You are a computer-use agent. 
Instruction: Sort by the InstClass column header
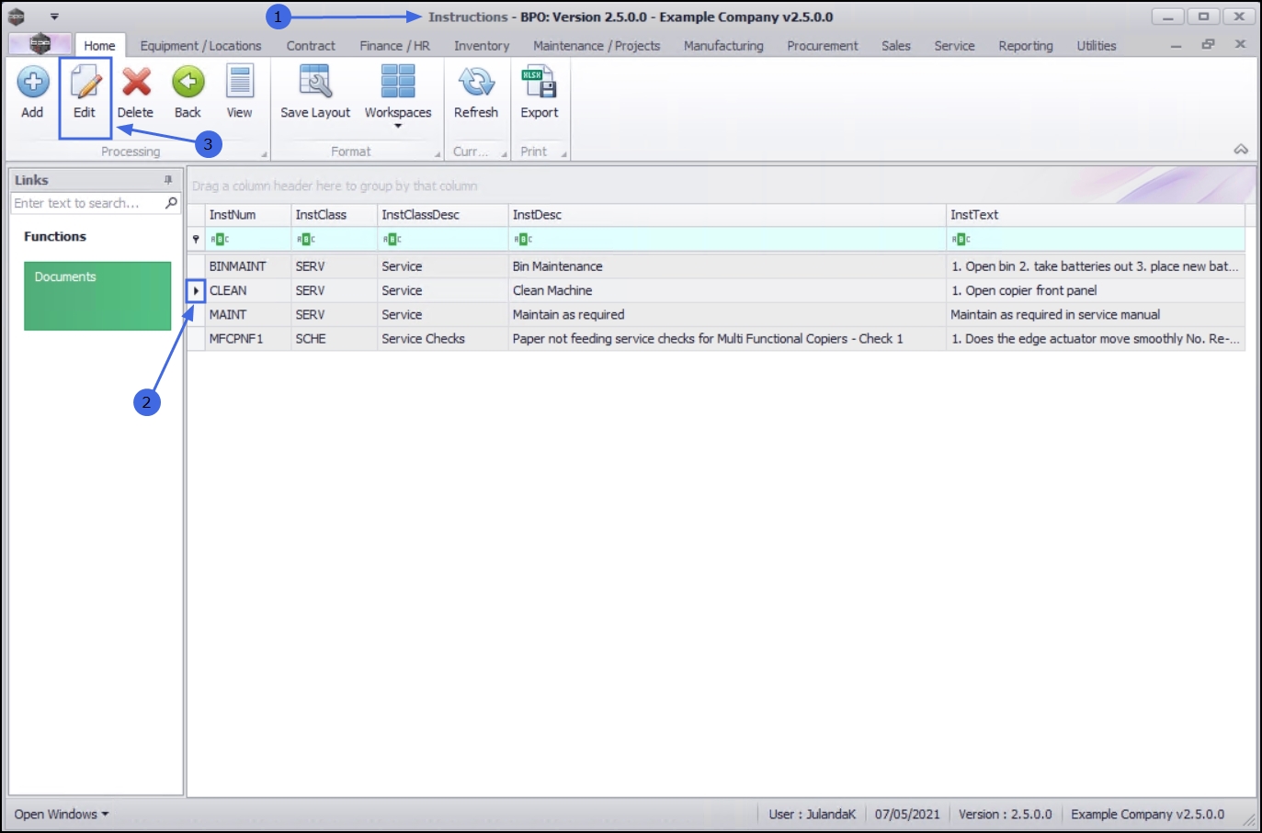tap(334, 215)
